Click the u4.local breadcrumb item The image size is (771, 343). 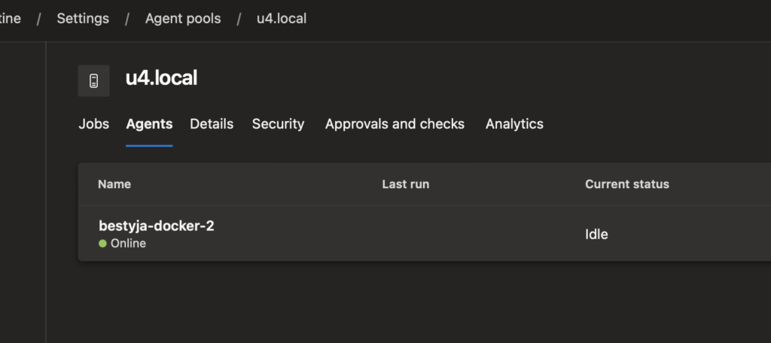[282, 18]
